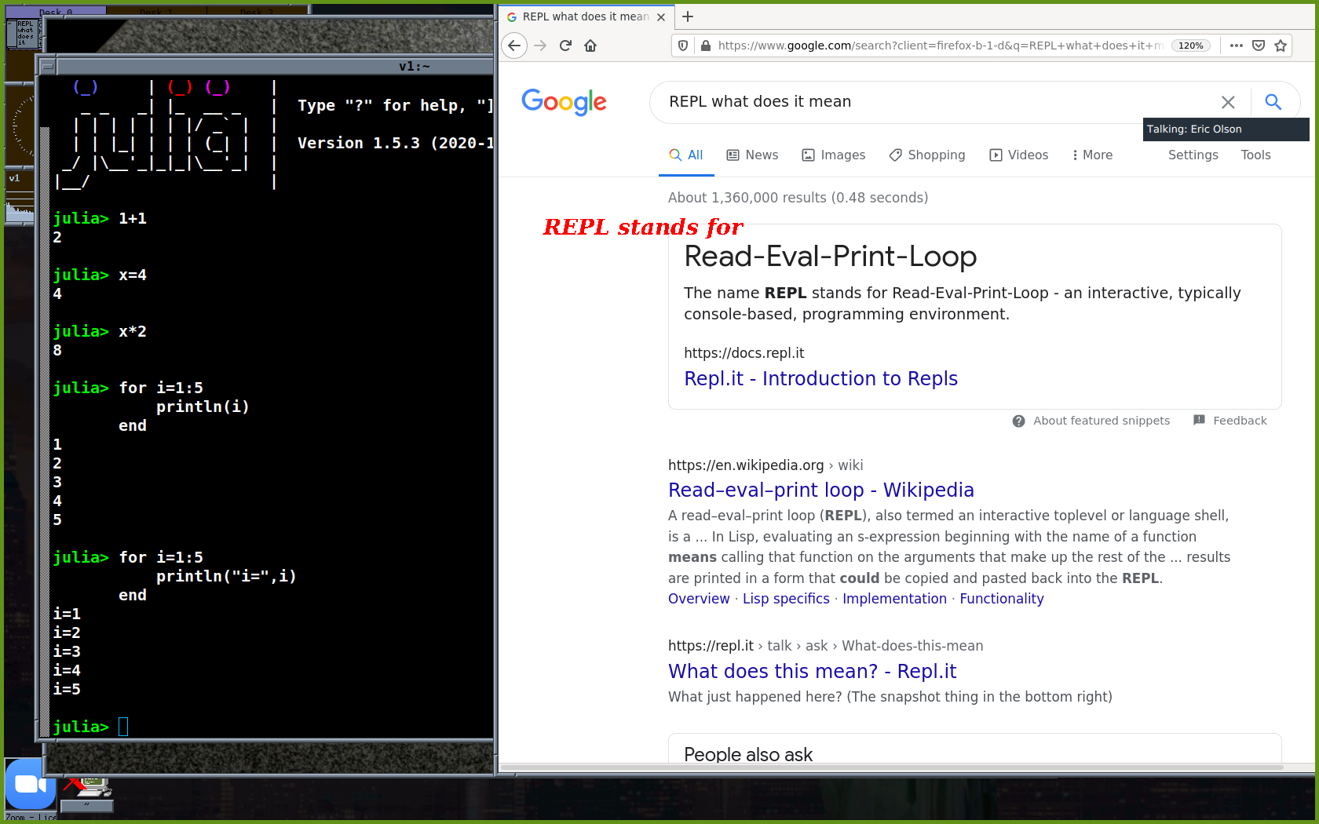Open the Pocket save icon
The width and height of the screenshot is (1319, 824).
click(1259, 46)
